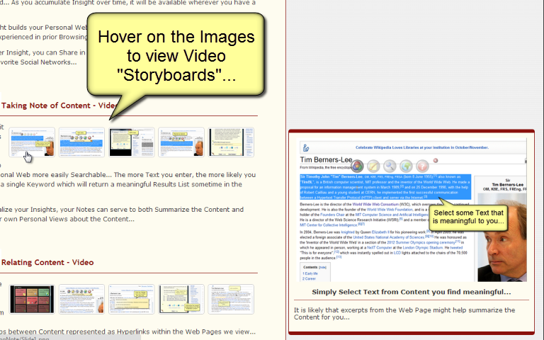
Task: Click the 'Select some Text that is meaningful' tooltip
Action: pos(468,217)
